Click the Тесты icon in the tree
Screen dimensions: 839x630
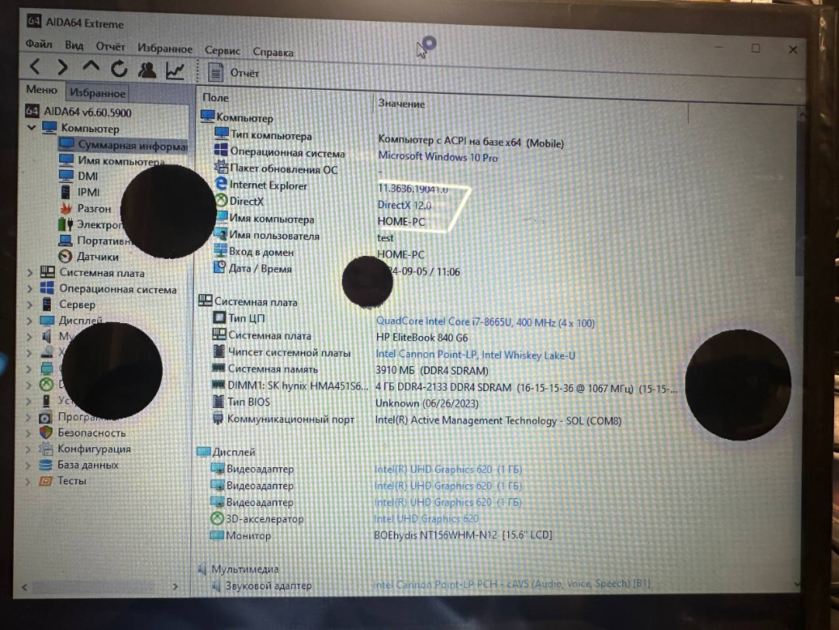click(46, 481)
